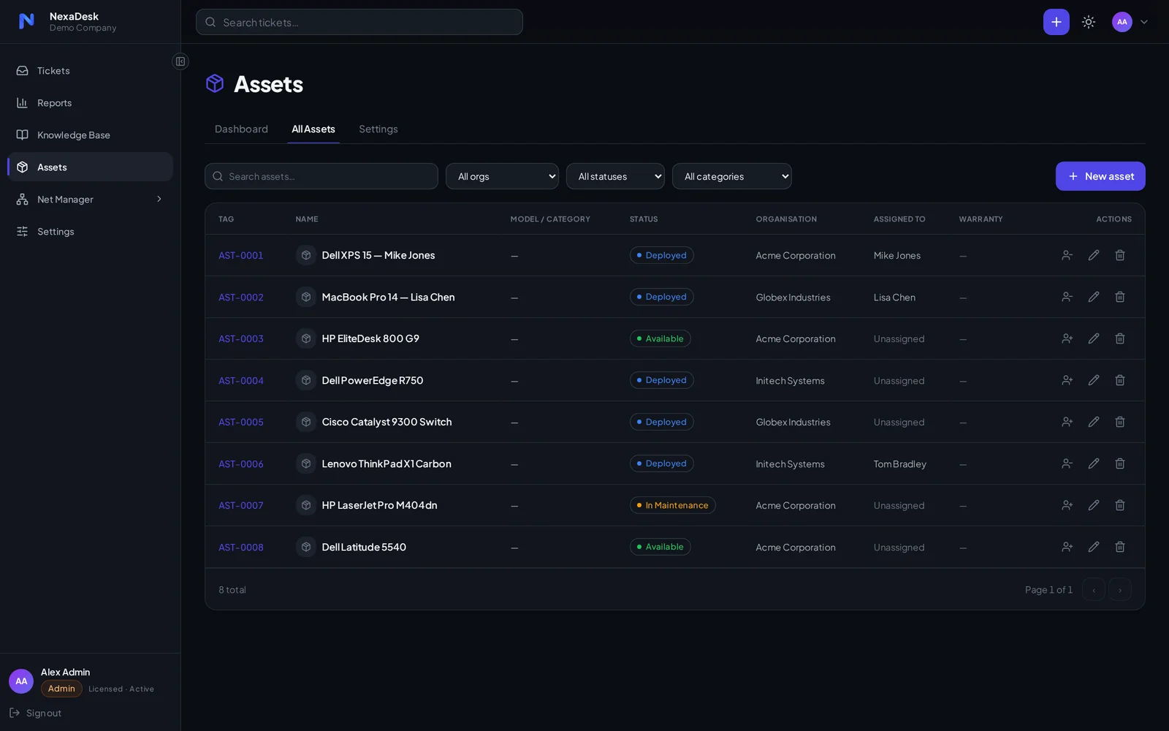Screen dimensions: 1169x731
Task: Assign a user to Cisco Catalyst 9300 Switch
Action: coord(1067,422)
